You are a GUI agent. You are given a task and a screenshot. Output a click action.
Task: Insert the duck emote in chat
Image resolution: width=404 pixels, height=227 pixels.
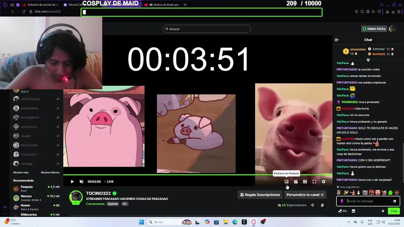tap(359, 193)
